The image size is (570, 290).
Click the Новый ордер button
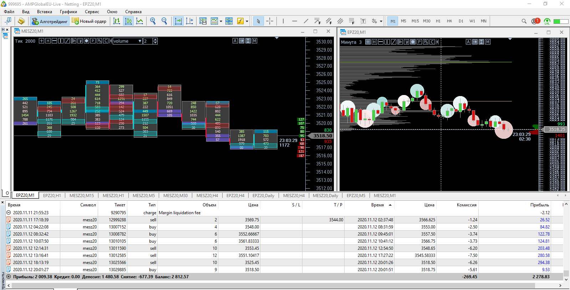coord(89,21)
